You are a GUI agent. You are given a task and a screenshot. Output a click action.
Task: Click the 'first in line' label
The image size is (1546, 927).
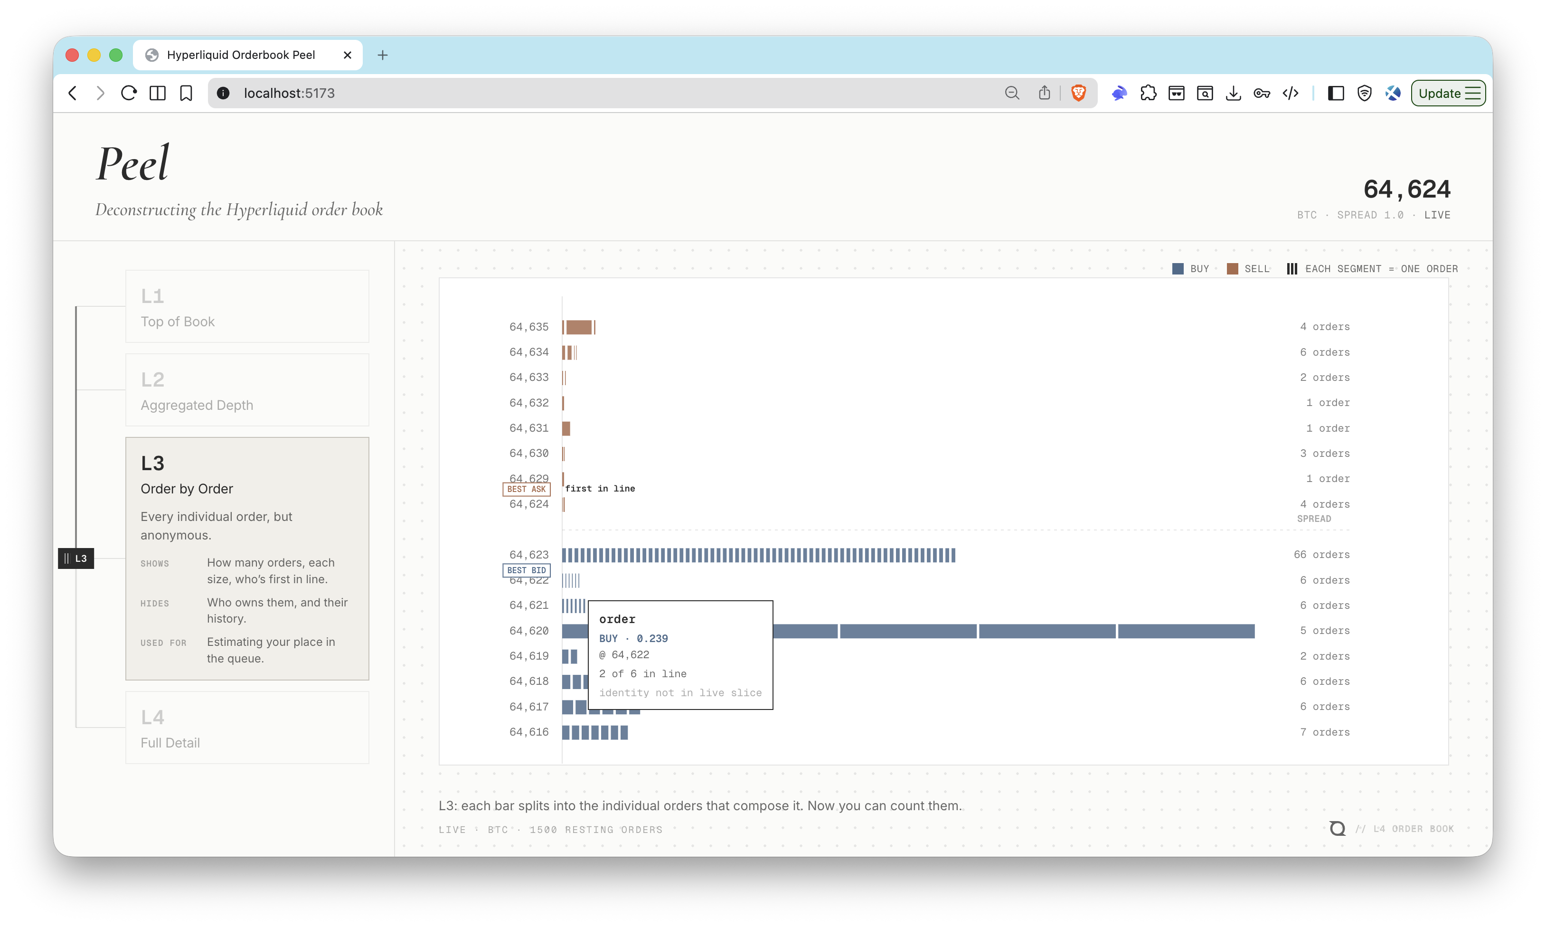(x=600, y=489)
